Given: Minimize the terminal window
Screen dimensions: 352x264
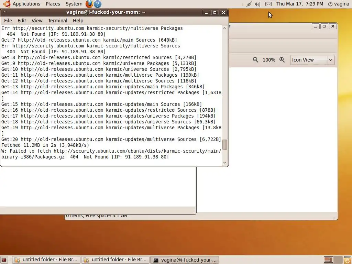Looking at the screenshot, I should [x=206, y=12].
